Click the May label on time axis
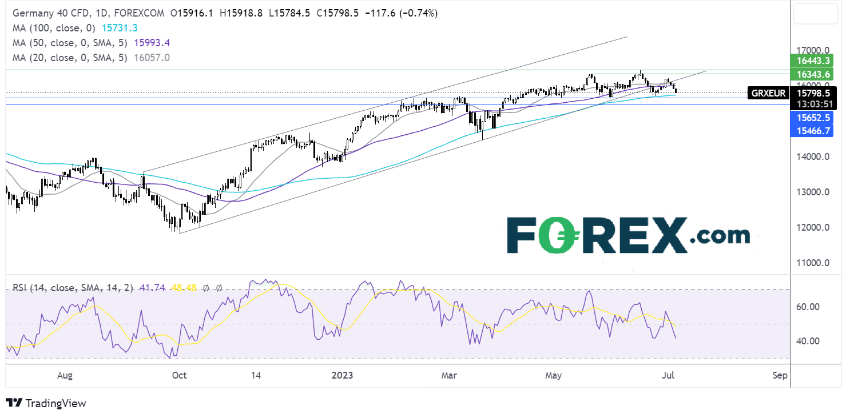The image size is (850, 418). [554, 375]
